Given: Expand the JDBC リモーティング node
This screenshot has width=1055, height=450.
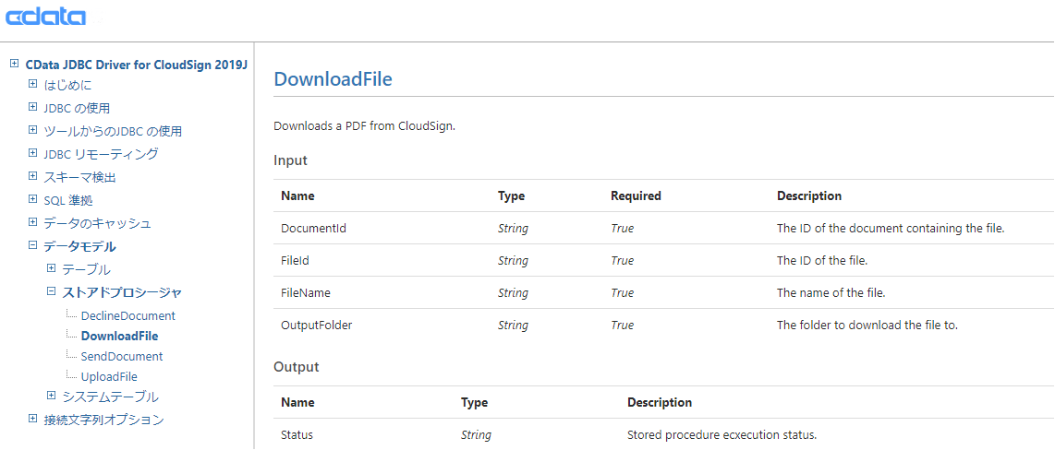Looking at the screenshot, I should click(32, 154).
